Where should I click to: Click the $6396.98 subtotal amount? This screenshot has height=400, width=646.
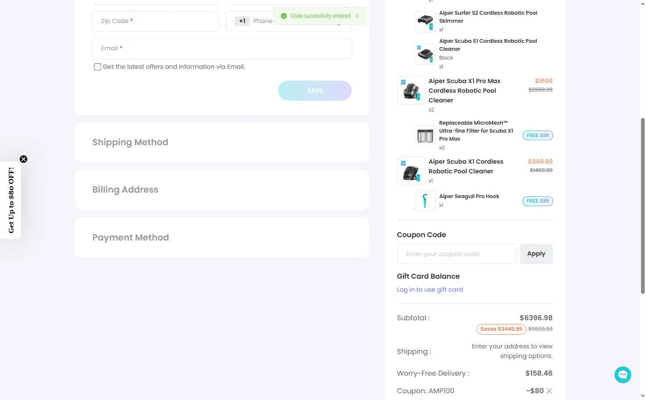pos(536,318)
